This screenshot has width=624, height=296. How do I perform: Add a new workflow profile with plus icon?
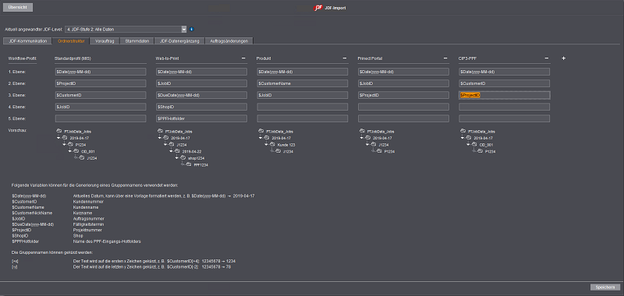[x=563, y=58]
